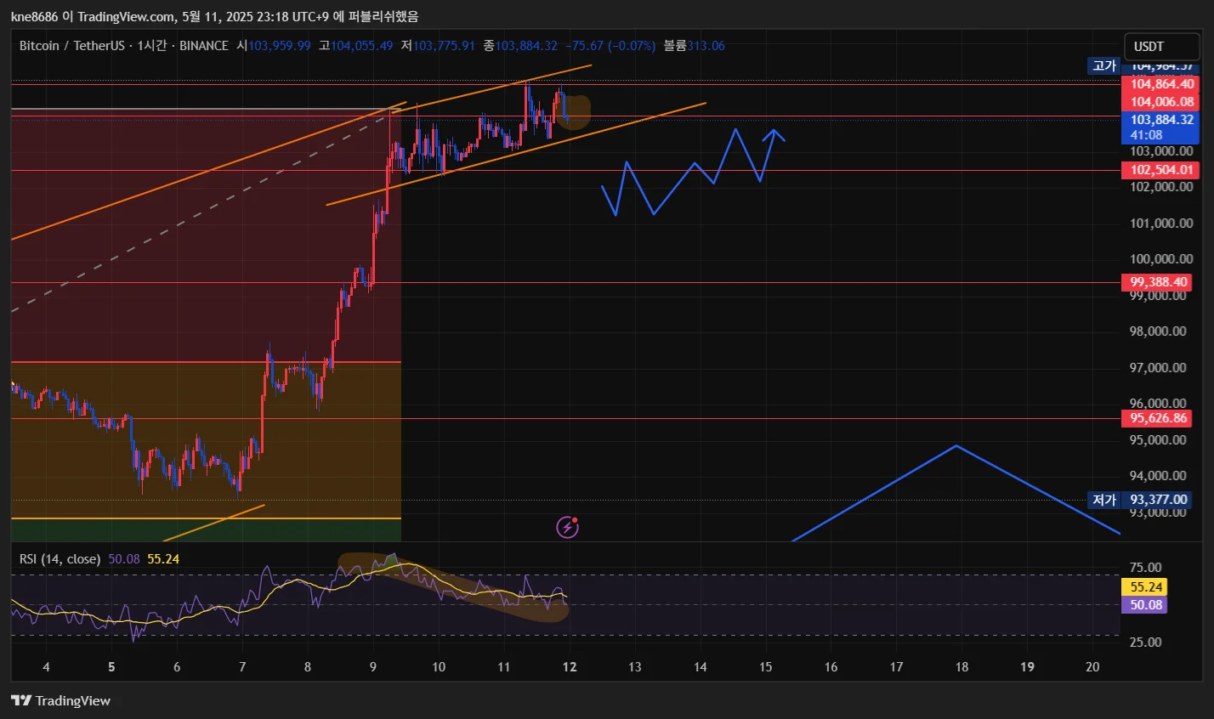Click the red 102,504.01 price label
The image size is (1214, 719).
point(1161,170)
